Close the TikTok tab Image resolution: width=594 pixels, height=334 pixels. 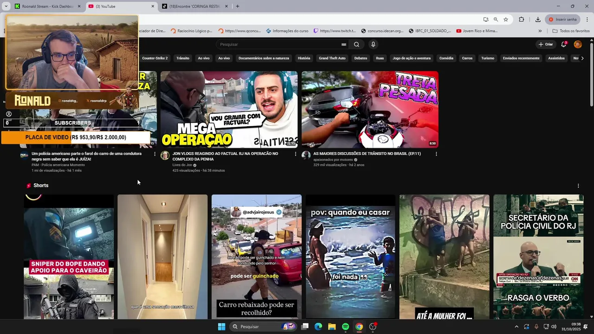[226, 6]
